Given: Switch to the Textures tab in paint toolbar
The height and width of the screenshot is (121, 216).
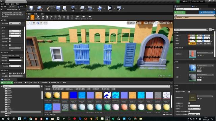Looking at the screenshot, I should coord(42,14).
